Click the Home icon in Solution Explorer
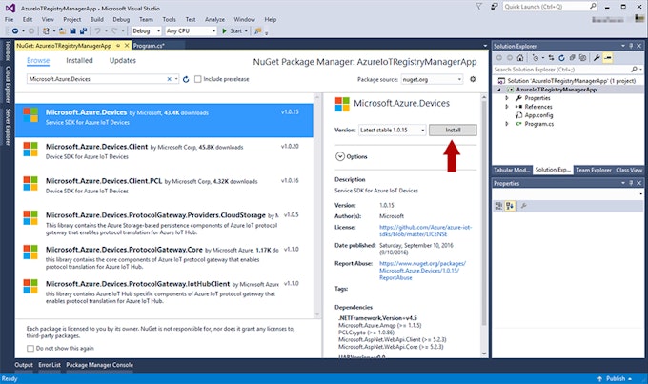The image size is (648, 384). point(520,58)
